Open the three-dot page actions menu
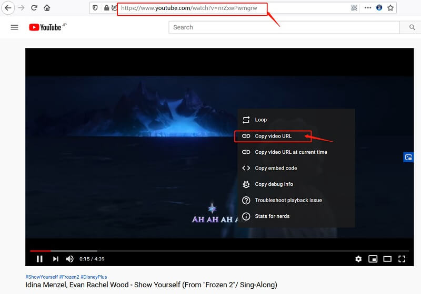The width and height of the screenshot is (421, 294). [368, 8]
